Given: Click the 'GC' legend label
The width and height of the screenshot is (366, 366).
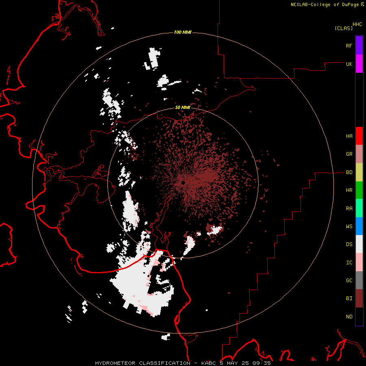Looking at the screenshot, I should pos(349,281).
